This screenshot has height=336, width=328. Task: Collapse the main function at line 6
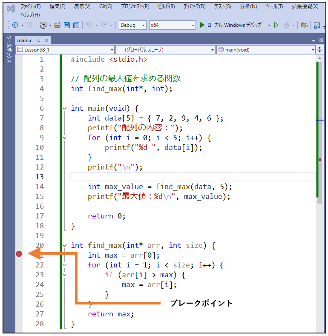tap(64, 109)
